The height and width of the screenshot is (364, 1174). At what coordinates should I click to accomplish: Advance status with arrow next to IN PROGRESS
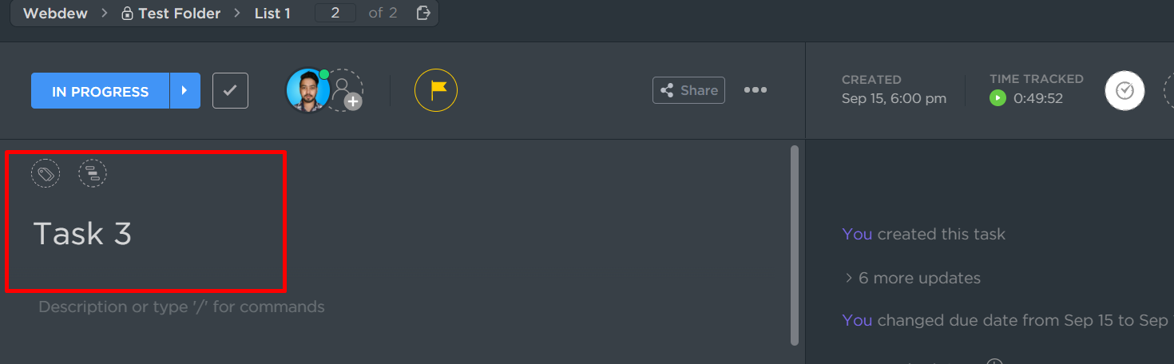[184, 90]
